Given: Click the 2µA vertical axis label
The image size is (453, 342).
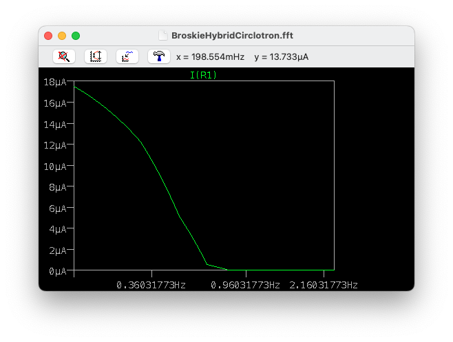Looking at the screenshot, I should coord(58,250).
